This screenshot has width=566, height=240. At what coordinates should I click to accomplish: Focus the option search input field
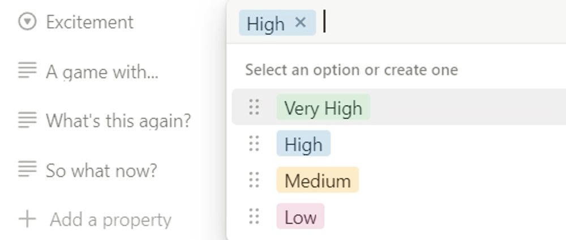click(441, 23)
